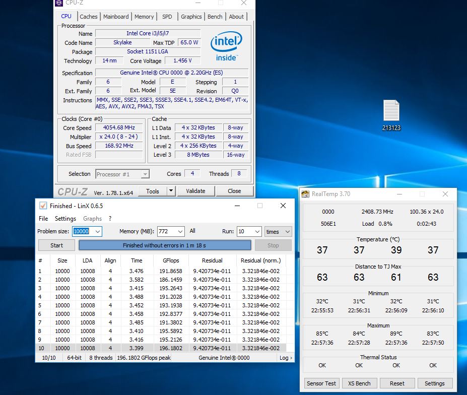
Task: Open the Mainboard tab in CPU-Z
Action: coord(116,17)
